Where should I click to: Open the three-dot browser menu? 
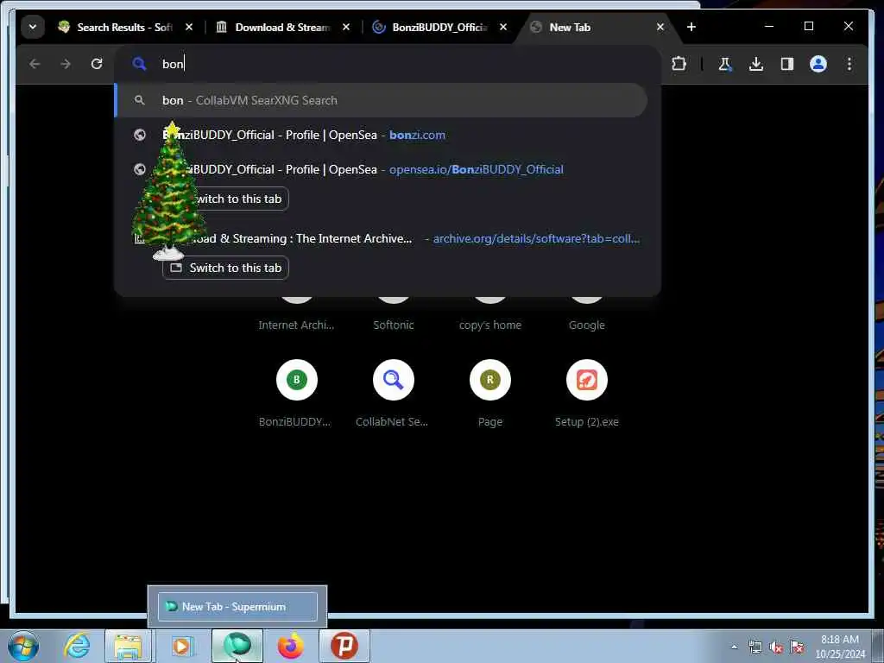click(849, 64)
